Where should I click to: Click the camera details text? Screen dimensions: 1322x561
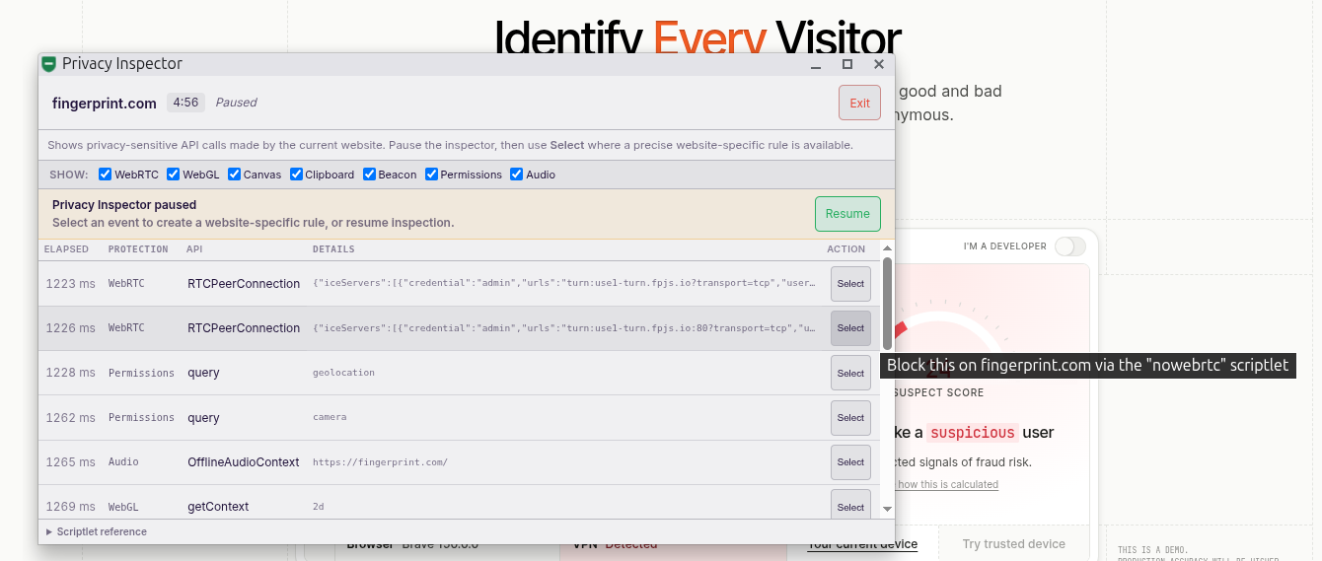pos(330,417)
